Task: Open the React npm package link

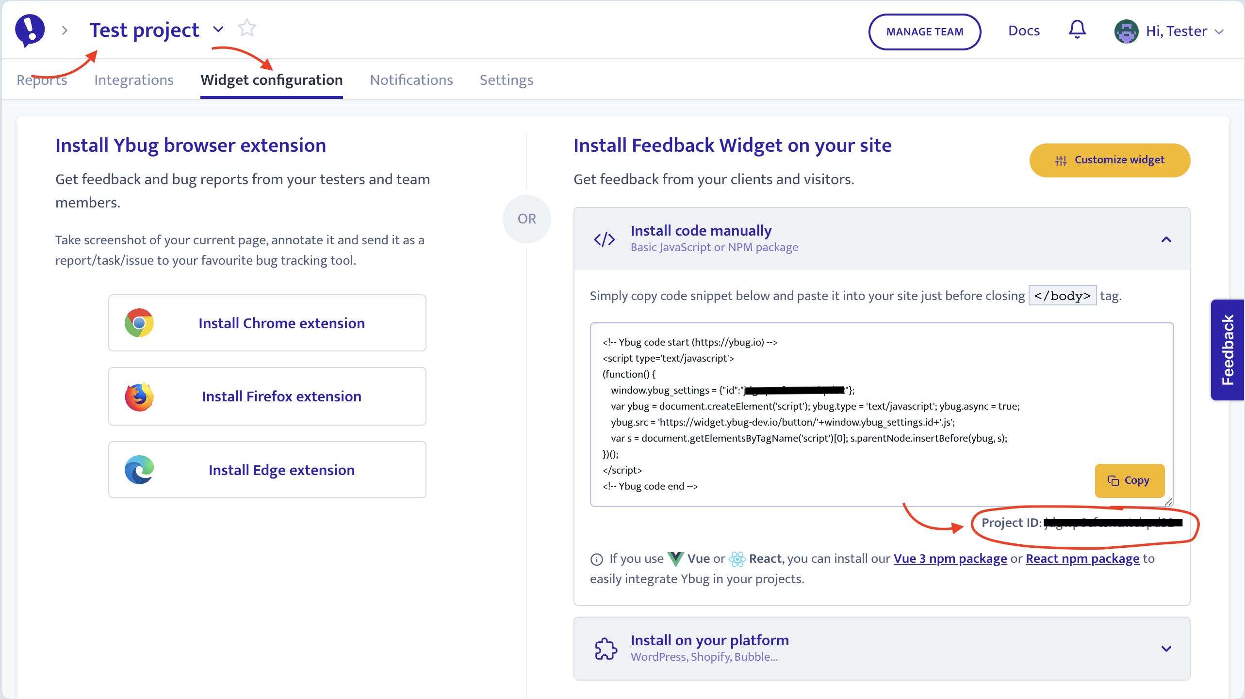Action: (x=1082, y=558)
